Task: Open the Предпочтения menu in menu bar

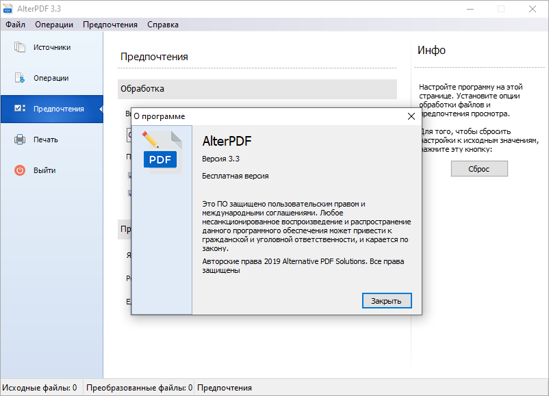Action: pos(110,25)
